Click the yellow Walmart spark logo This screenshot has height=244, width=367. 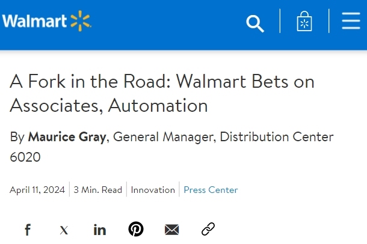[80, 21]
